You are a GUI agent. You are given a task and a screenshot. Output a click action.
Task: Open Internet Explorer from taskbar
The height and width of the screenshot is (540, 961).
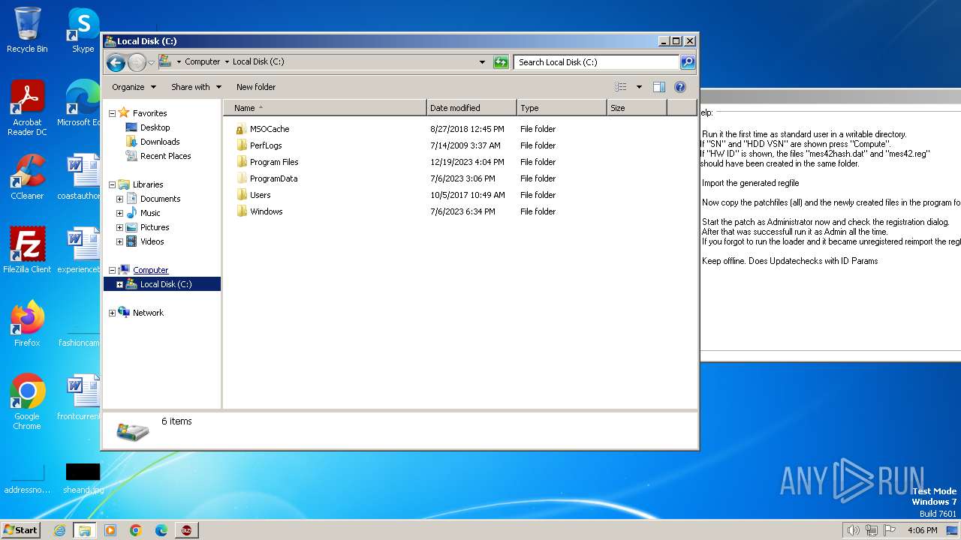[x=59, y=530]
